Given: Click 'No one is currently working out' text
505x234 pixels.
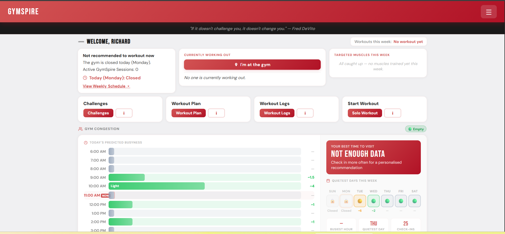Looking at the screenshot, I should 215,78.
